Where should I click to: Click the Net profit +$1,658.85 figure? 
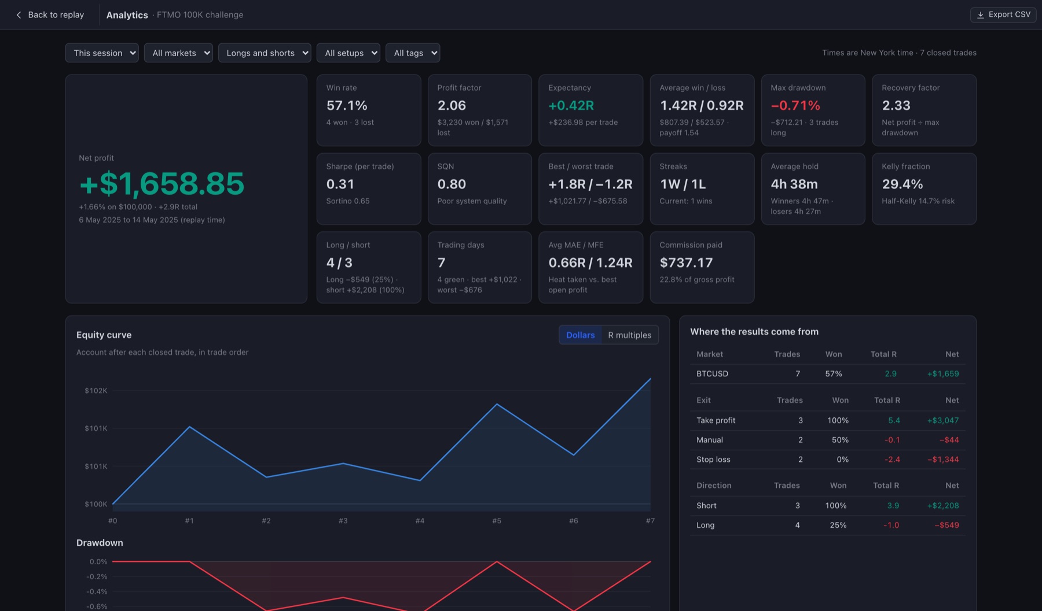point(162,184)
